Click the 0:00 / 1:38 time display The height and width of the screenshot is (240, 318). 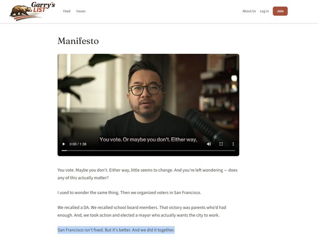pos(78,144)
